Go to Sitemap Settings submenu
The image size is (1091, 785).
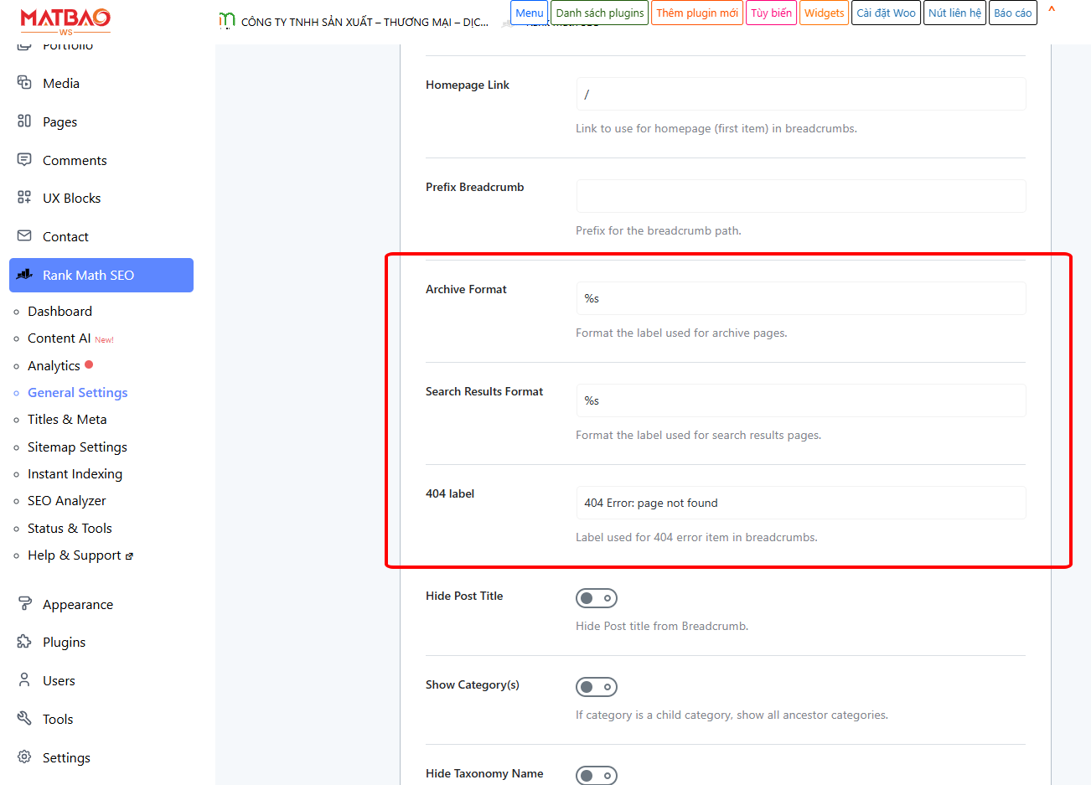[x=77, y=447]
